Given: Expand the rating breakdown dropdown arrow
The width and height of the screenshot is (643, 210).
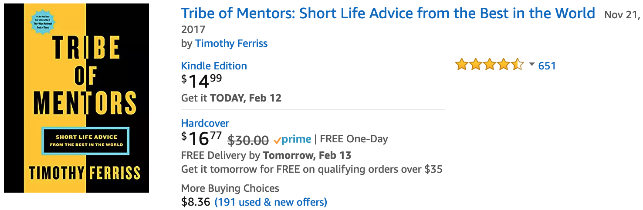Looking at the screenshot, I should [x=531, y=65].
